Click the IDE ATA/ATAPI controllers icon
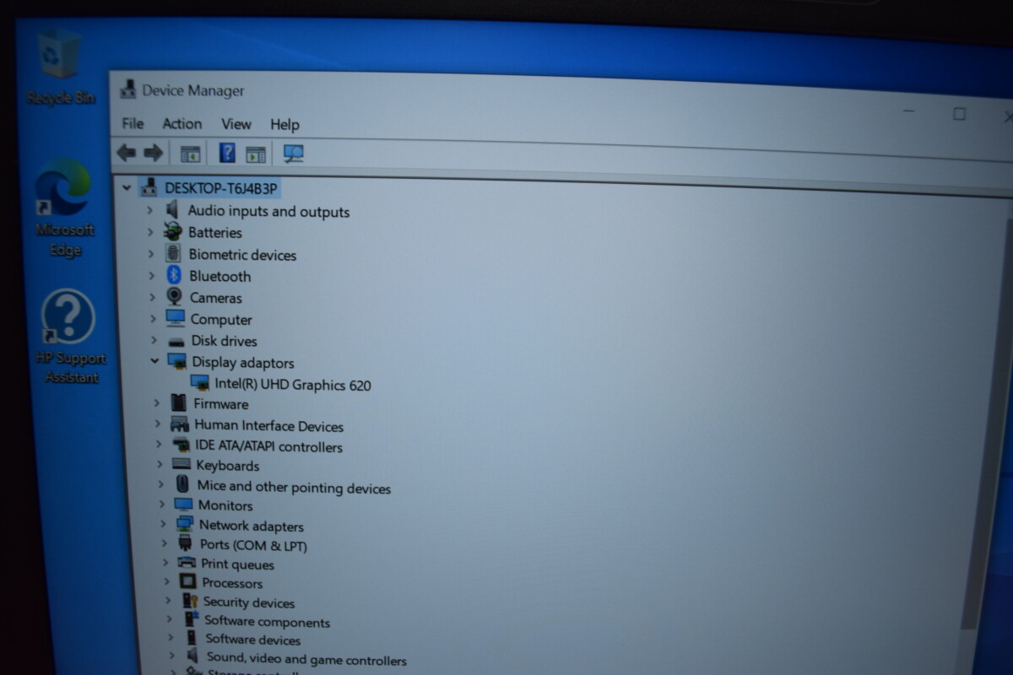The height and width of the screenshot is (675, 1013). (x=181, y=445)
